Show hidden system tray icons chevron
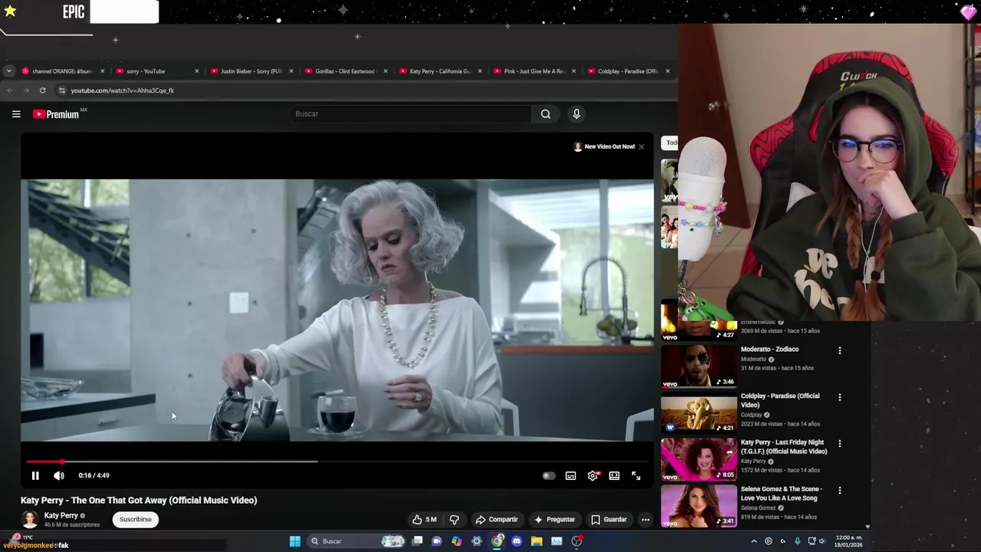The width and height of the screenshot is (981, 552). point(753,541)
